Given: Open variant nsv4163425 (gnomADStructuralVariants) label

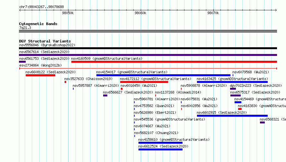Looking at the screenshot, I should pos(232,79).
